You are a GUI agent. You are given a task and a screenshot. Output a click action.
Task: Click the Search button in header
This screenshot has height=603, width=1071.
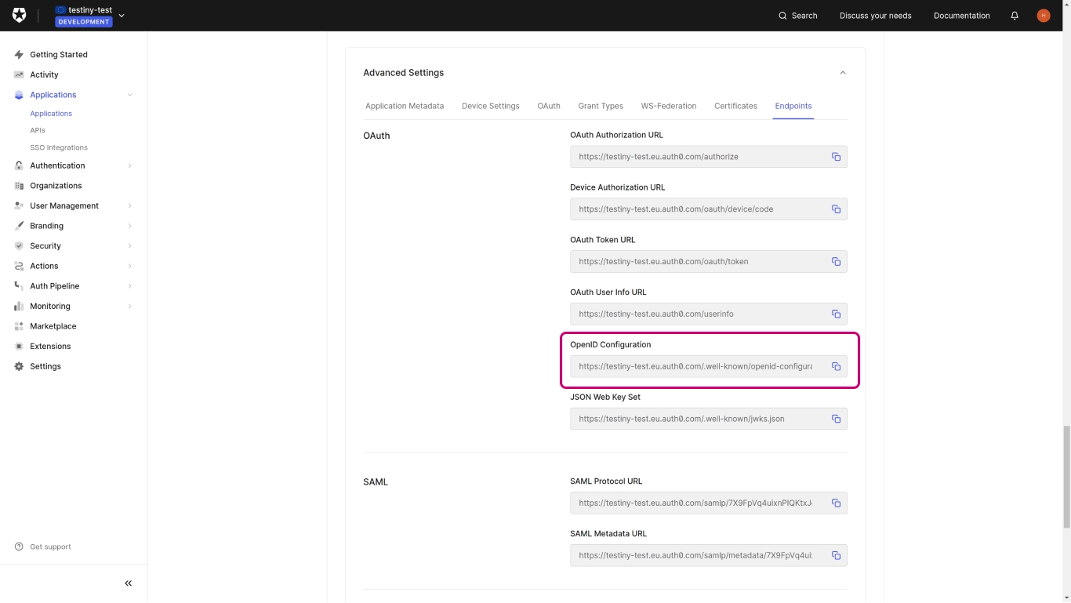(797, 16)
